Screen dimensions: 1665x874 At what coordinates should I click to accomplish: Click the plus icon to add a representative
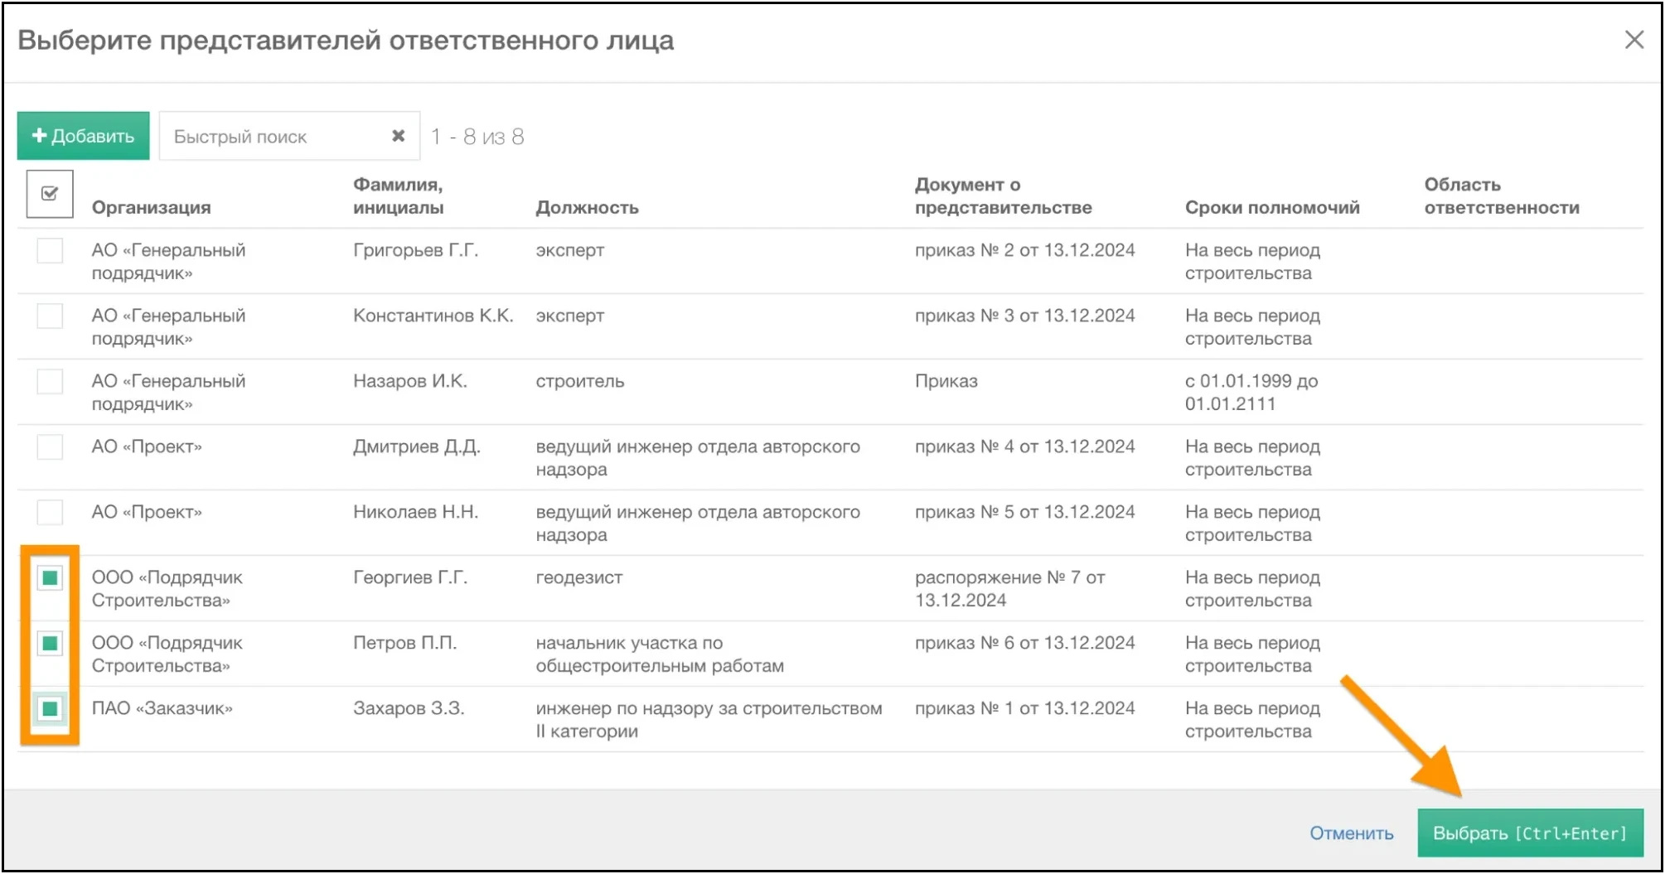click(x=39, y=135)
